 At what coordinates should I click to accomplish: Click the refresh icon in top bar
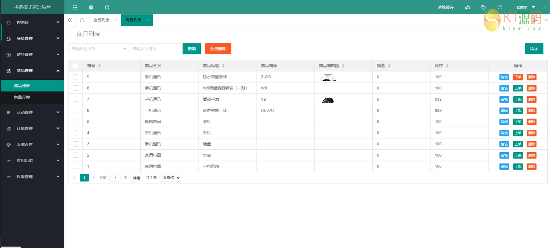(107, 7)
